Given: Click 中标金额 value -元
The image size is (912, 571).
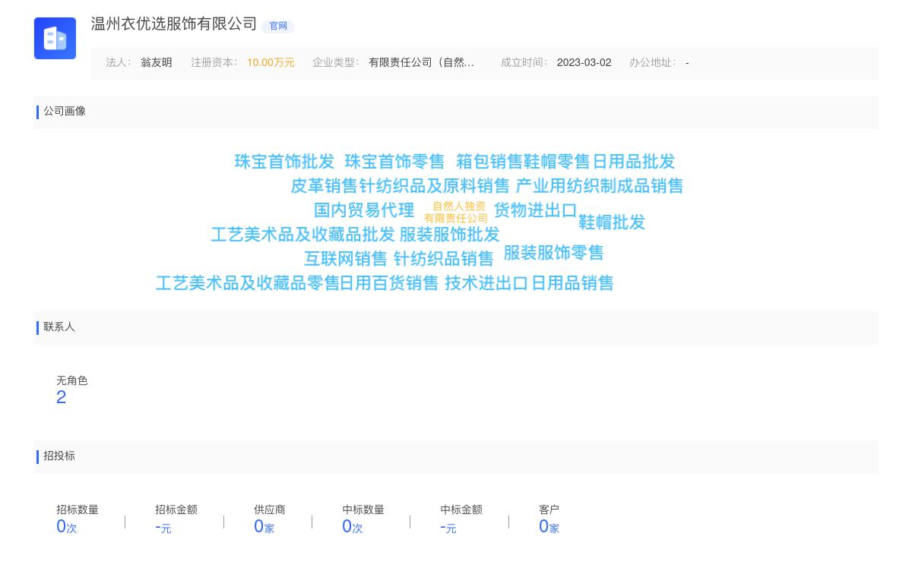Looking at the screenshot, I should click(448, 527).
